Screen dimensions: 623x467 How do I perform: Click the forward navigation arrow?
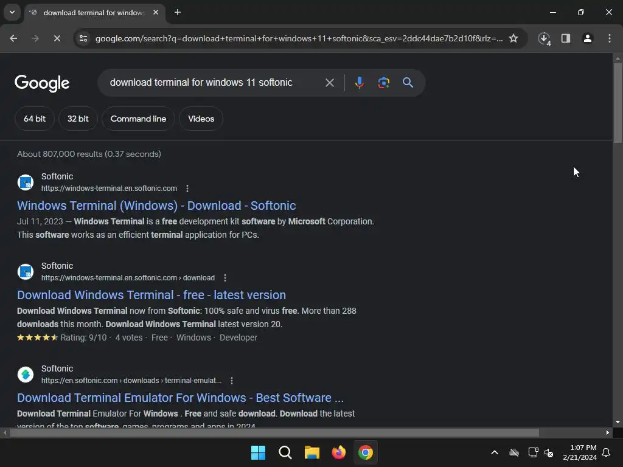pyautogui.click(x=35, y=38)
